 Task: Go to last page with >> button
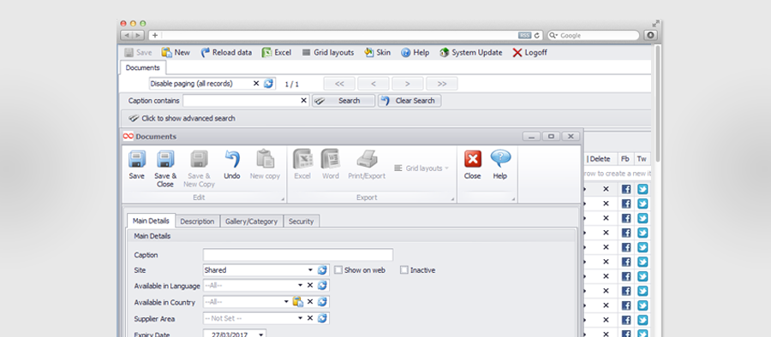coord(441,84)
